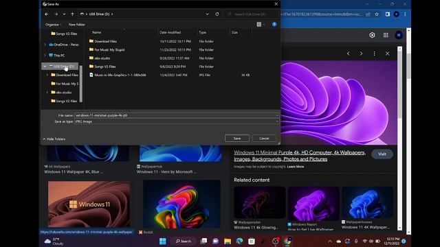Click the navigation tree scrollbar
440x247 pixels.
point(81,84)
